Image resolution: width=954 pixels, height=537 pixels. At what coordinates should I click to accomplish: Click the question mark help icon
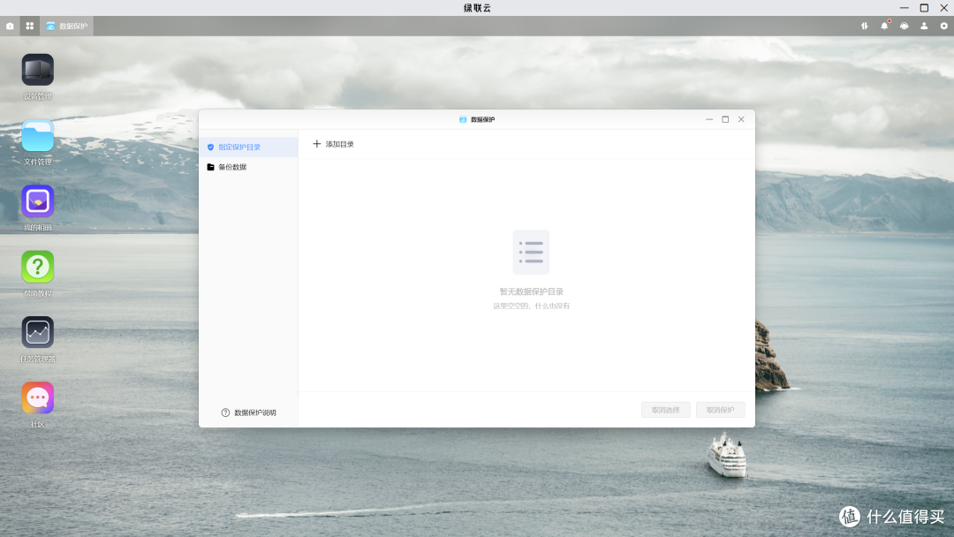(225, 412)
